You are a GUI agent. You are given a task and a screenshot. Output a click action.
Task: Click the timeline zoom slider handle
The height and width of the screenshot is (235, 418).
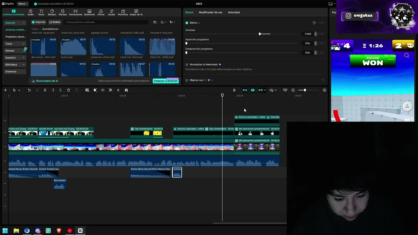305,90
